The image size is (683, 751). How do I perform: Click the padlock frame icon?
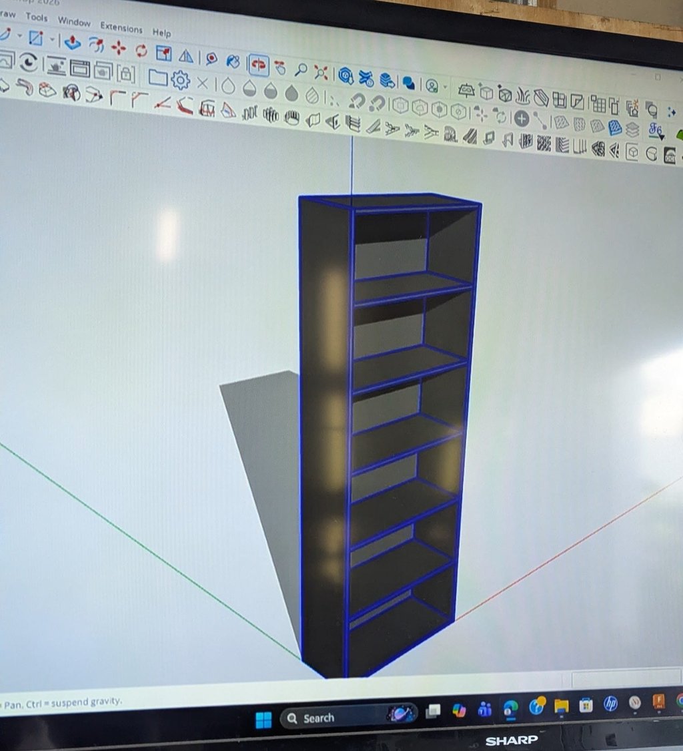coord(125,73)
